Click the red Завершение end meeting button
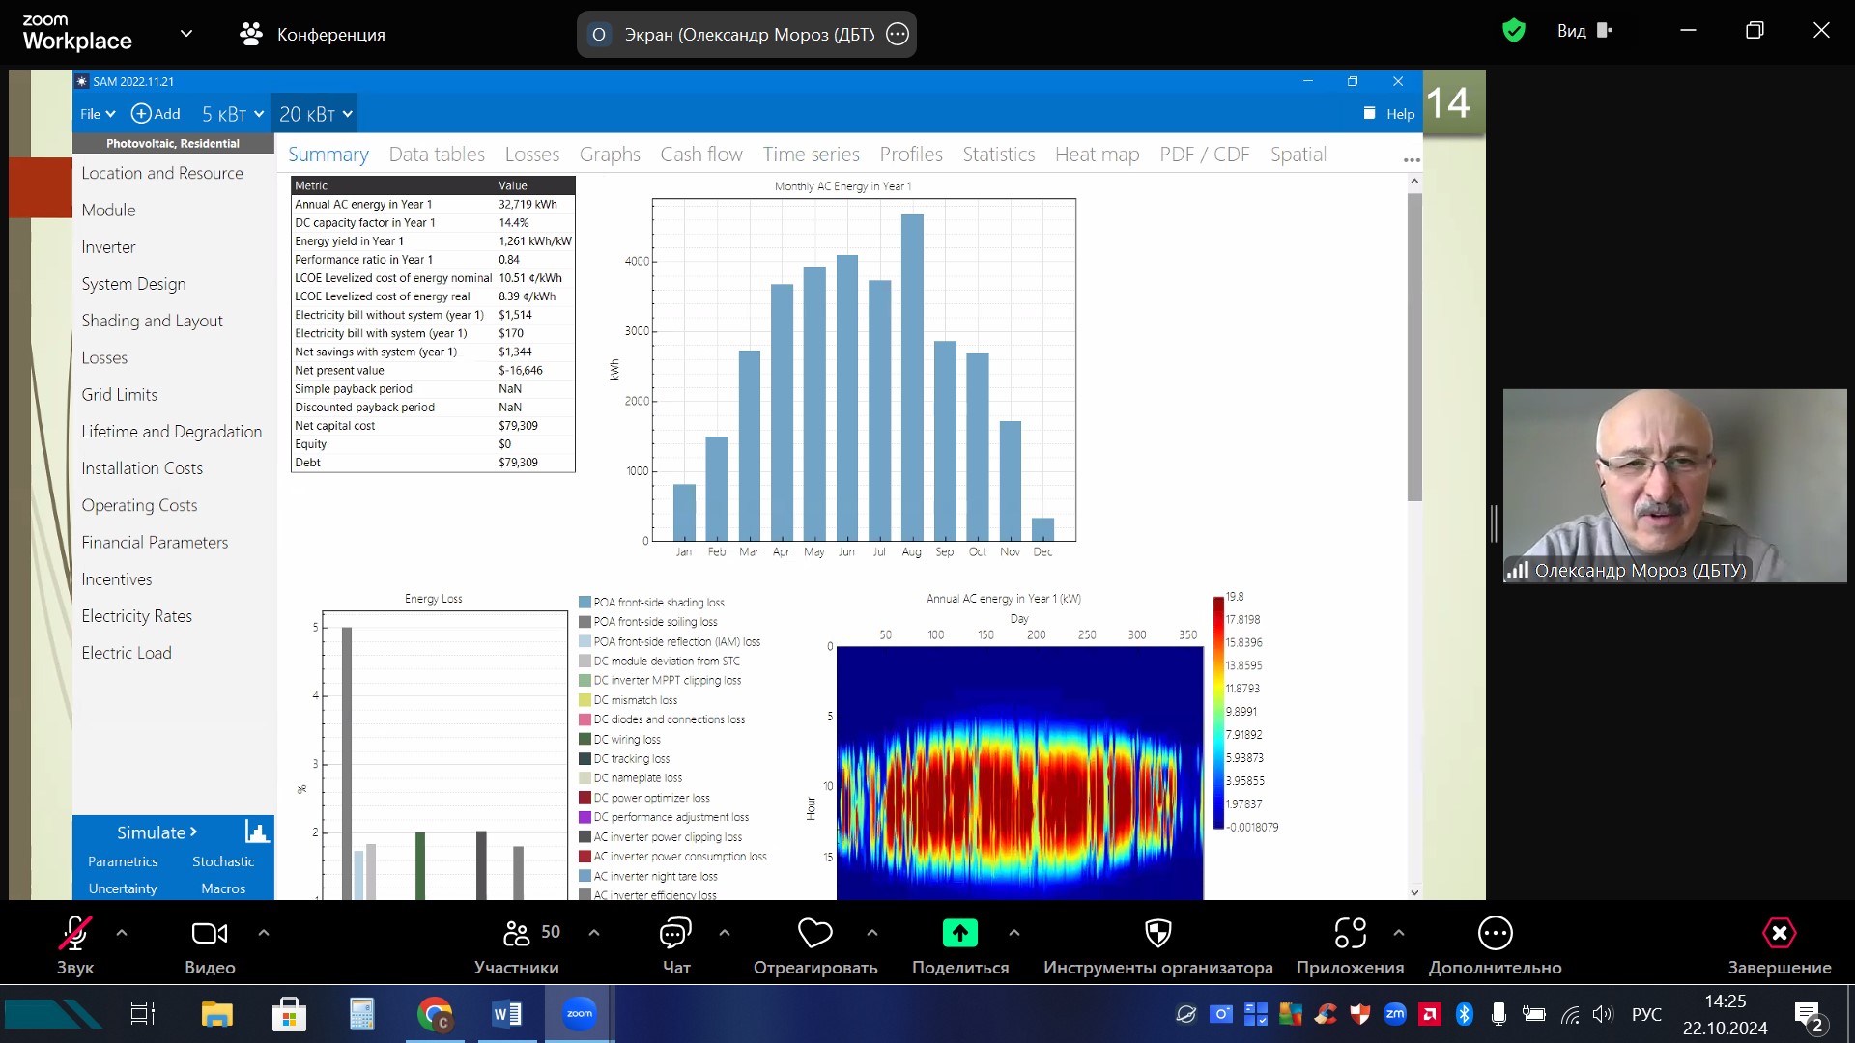Screen dimensions: 1855x1043 pyautogui.click(x=1779, y=933)
